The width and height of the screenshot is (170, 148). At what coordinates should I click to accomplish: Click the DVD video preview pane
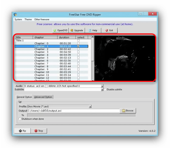pyautogui.click(x=125, y=58)
